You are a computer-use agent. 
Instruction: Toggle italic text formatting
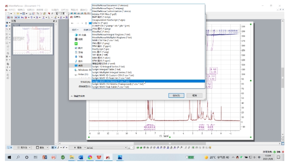pos(58,148)
